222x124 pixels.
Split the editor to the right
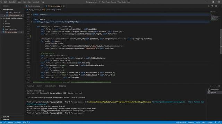pyautogui.click(x=216, y=6)
